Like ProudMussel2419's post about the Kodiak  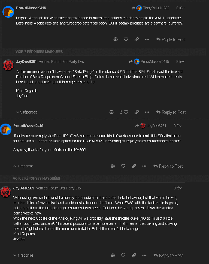[123, 166]
